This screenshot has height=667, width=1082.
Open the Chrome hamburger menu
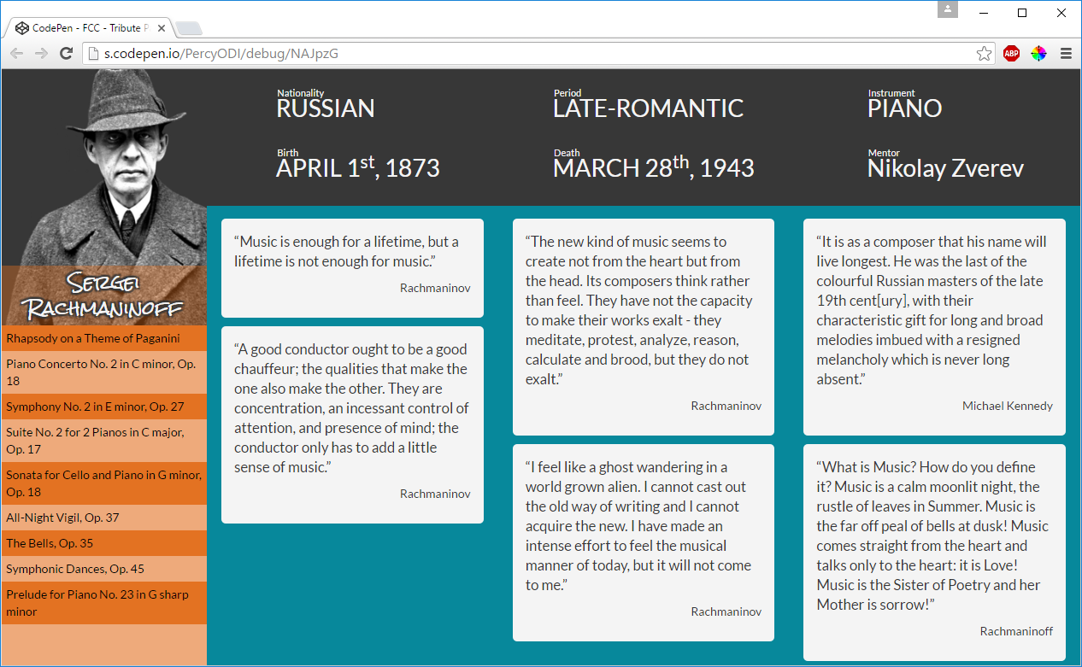point(1066,54)
